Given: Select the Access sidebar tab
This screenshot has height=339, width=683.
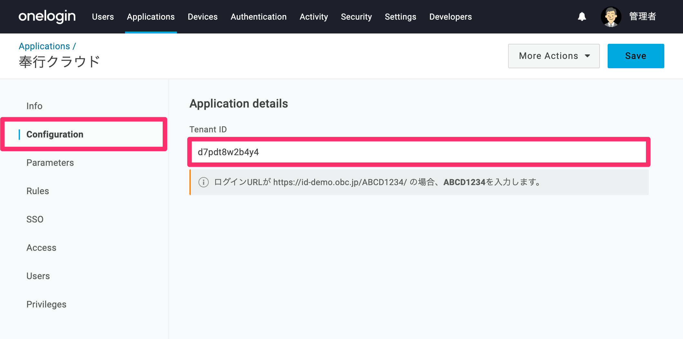Looking at the screenshot, I should pos(41,248).
